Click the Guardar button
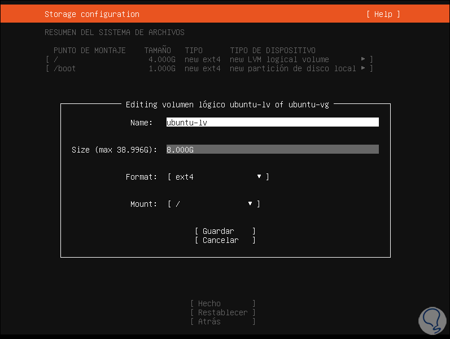This screenshot has width=450, height=339. point(225,231)
